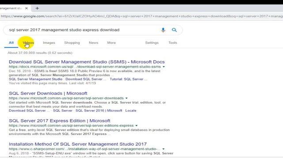Click the 'You've visited this page many times' note
The image size is (283, 159).
[x=52, y=83]
